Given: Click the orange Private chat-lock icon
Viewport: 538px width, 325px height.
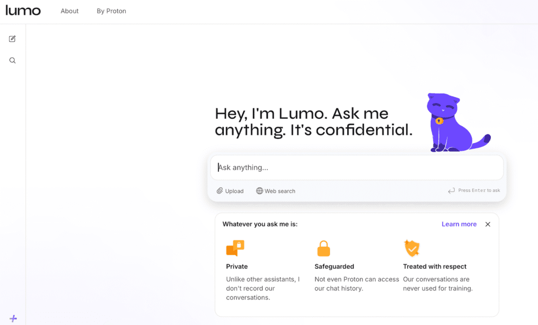Looking at the screenshot, I should (235, 248).
